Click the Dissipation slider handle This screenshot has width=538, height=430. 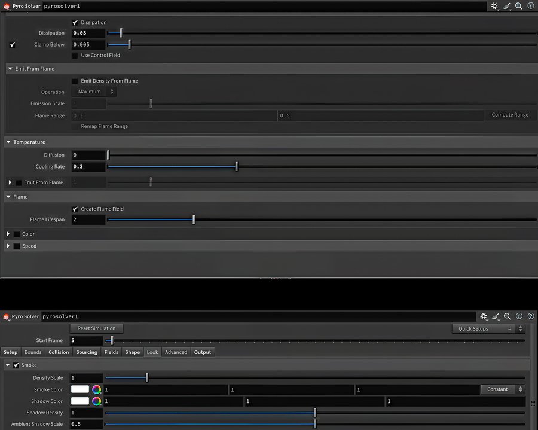coord(121,33)
